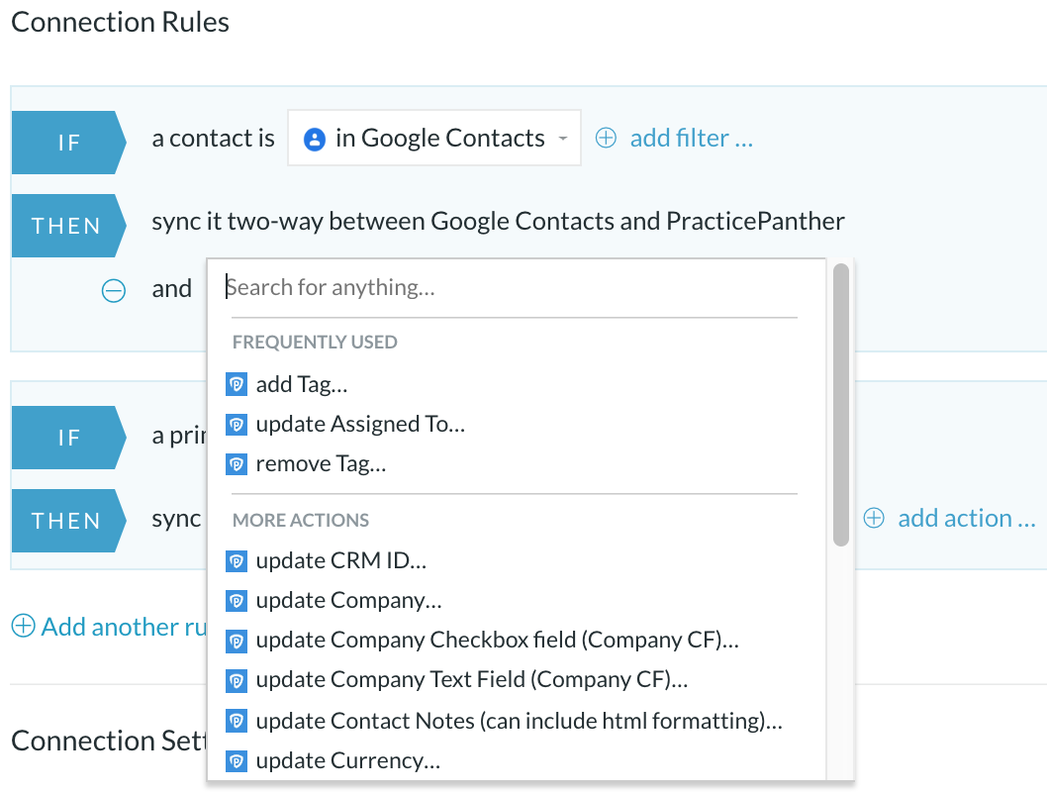Click icon beside update Company Checkbox field
Image resolution: width=1047 pixels, height=794 pixels.
tap(237, 641)
